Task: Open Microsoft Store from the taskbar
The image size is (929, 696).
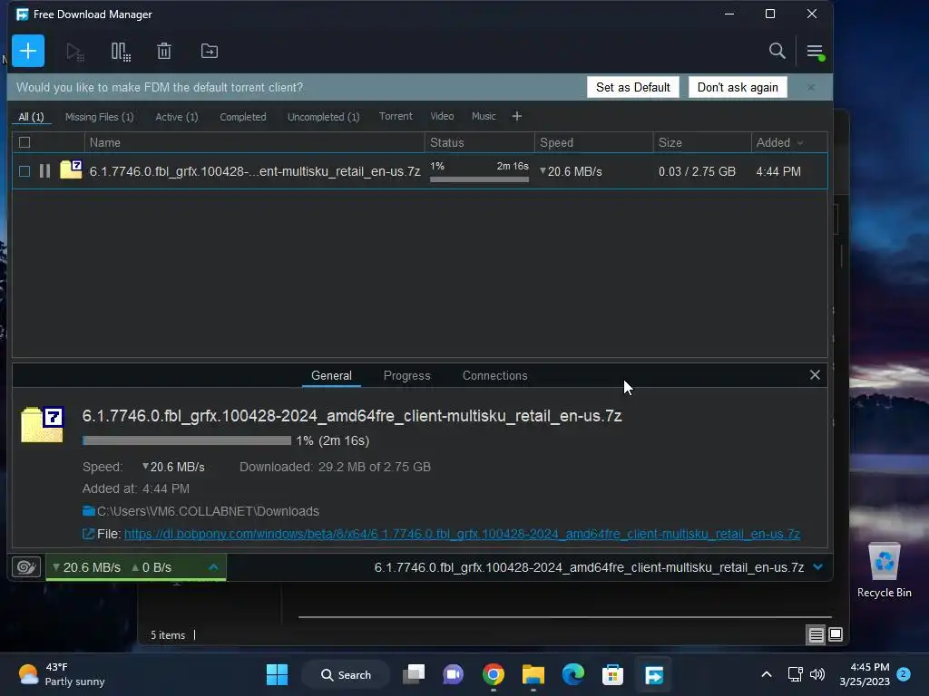Action: pos(612,674)
